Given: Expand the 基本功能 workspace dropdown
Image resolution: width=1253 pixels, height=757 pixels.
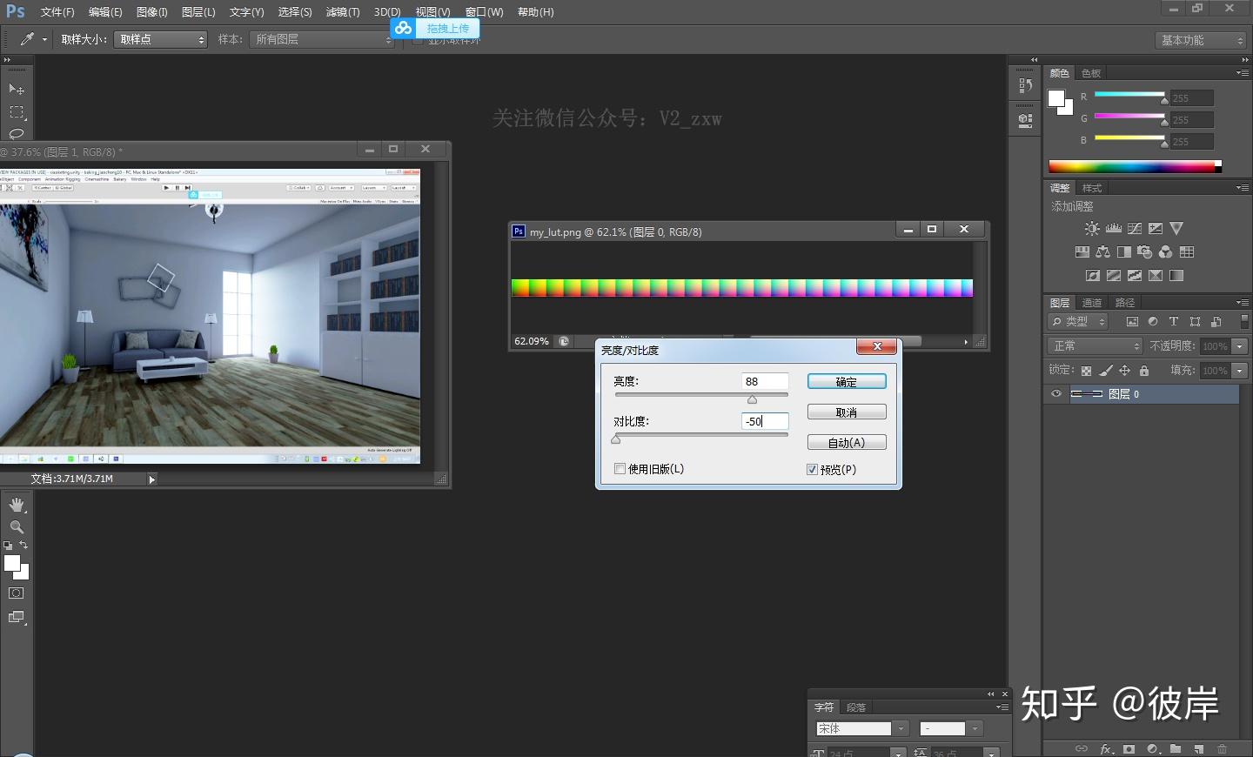Looking at the screenshot, I should point(1202,41).
